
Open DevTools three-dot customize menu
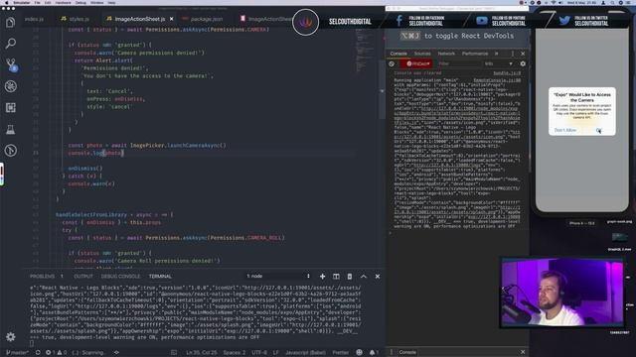[x=513, y=54]
